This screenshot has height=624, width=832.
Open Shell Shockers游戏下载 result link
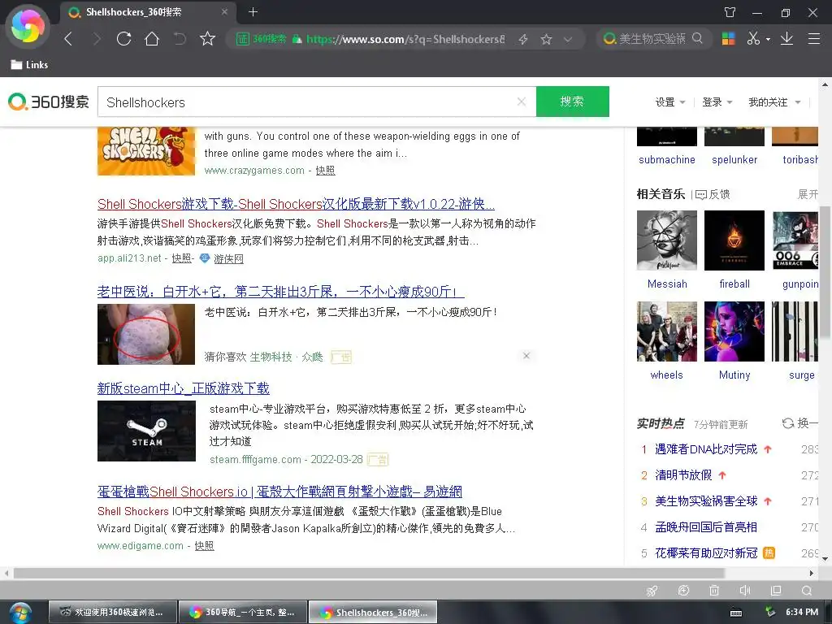pos(296,204)
